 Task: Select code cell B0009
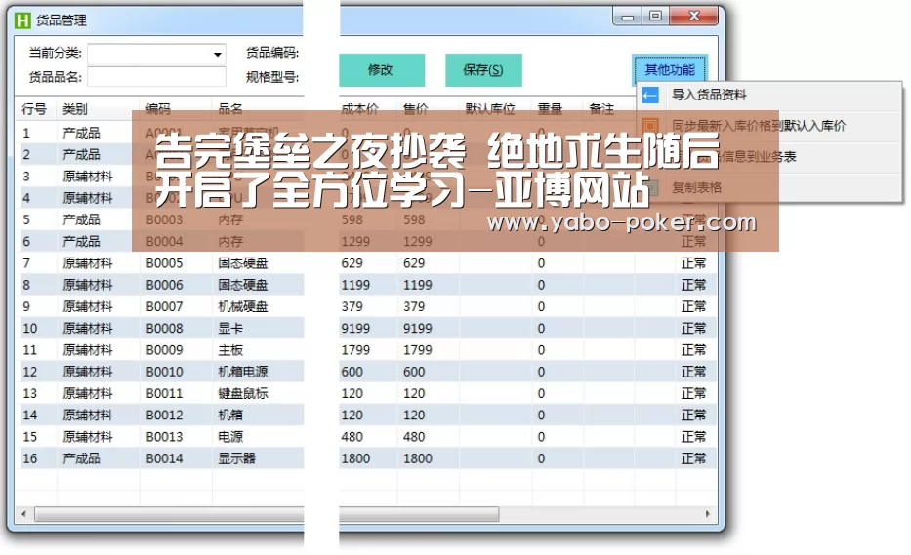click(x=164, y=350)
